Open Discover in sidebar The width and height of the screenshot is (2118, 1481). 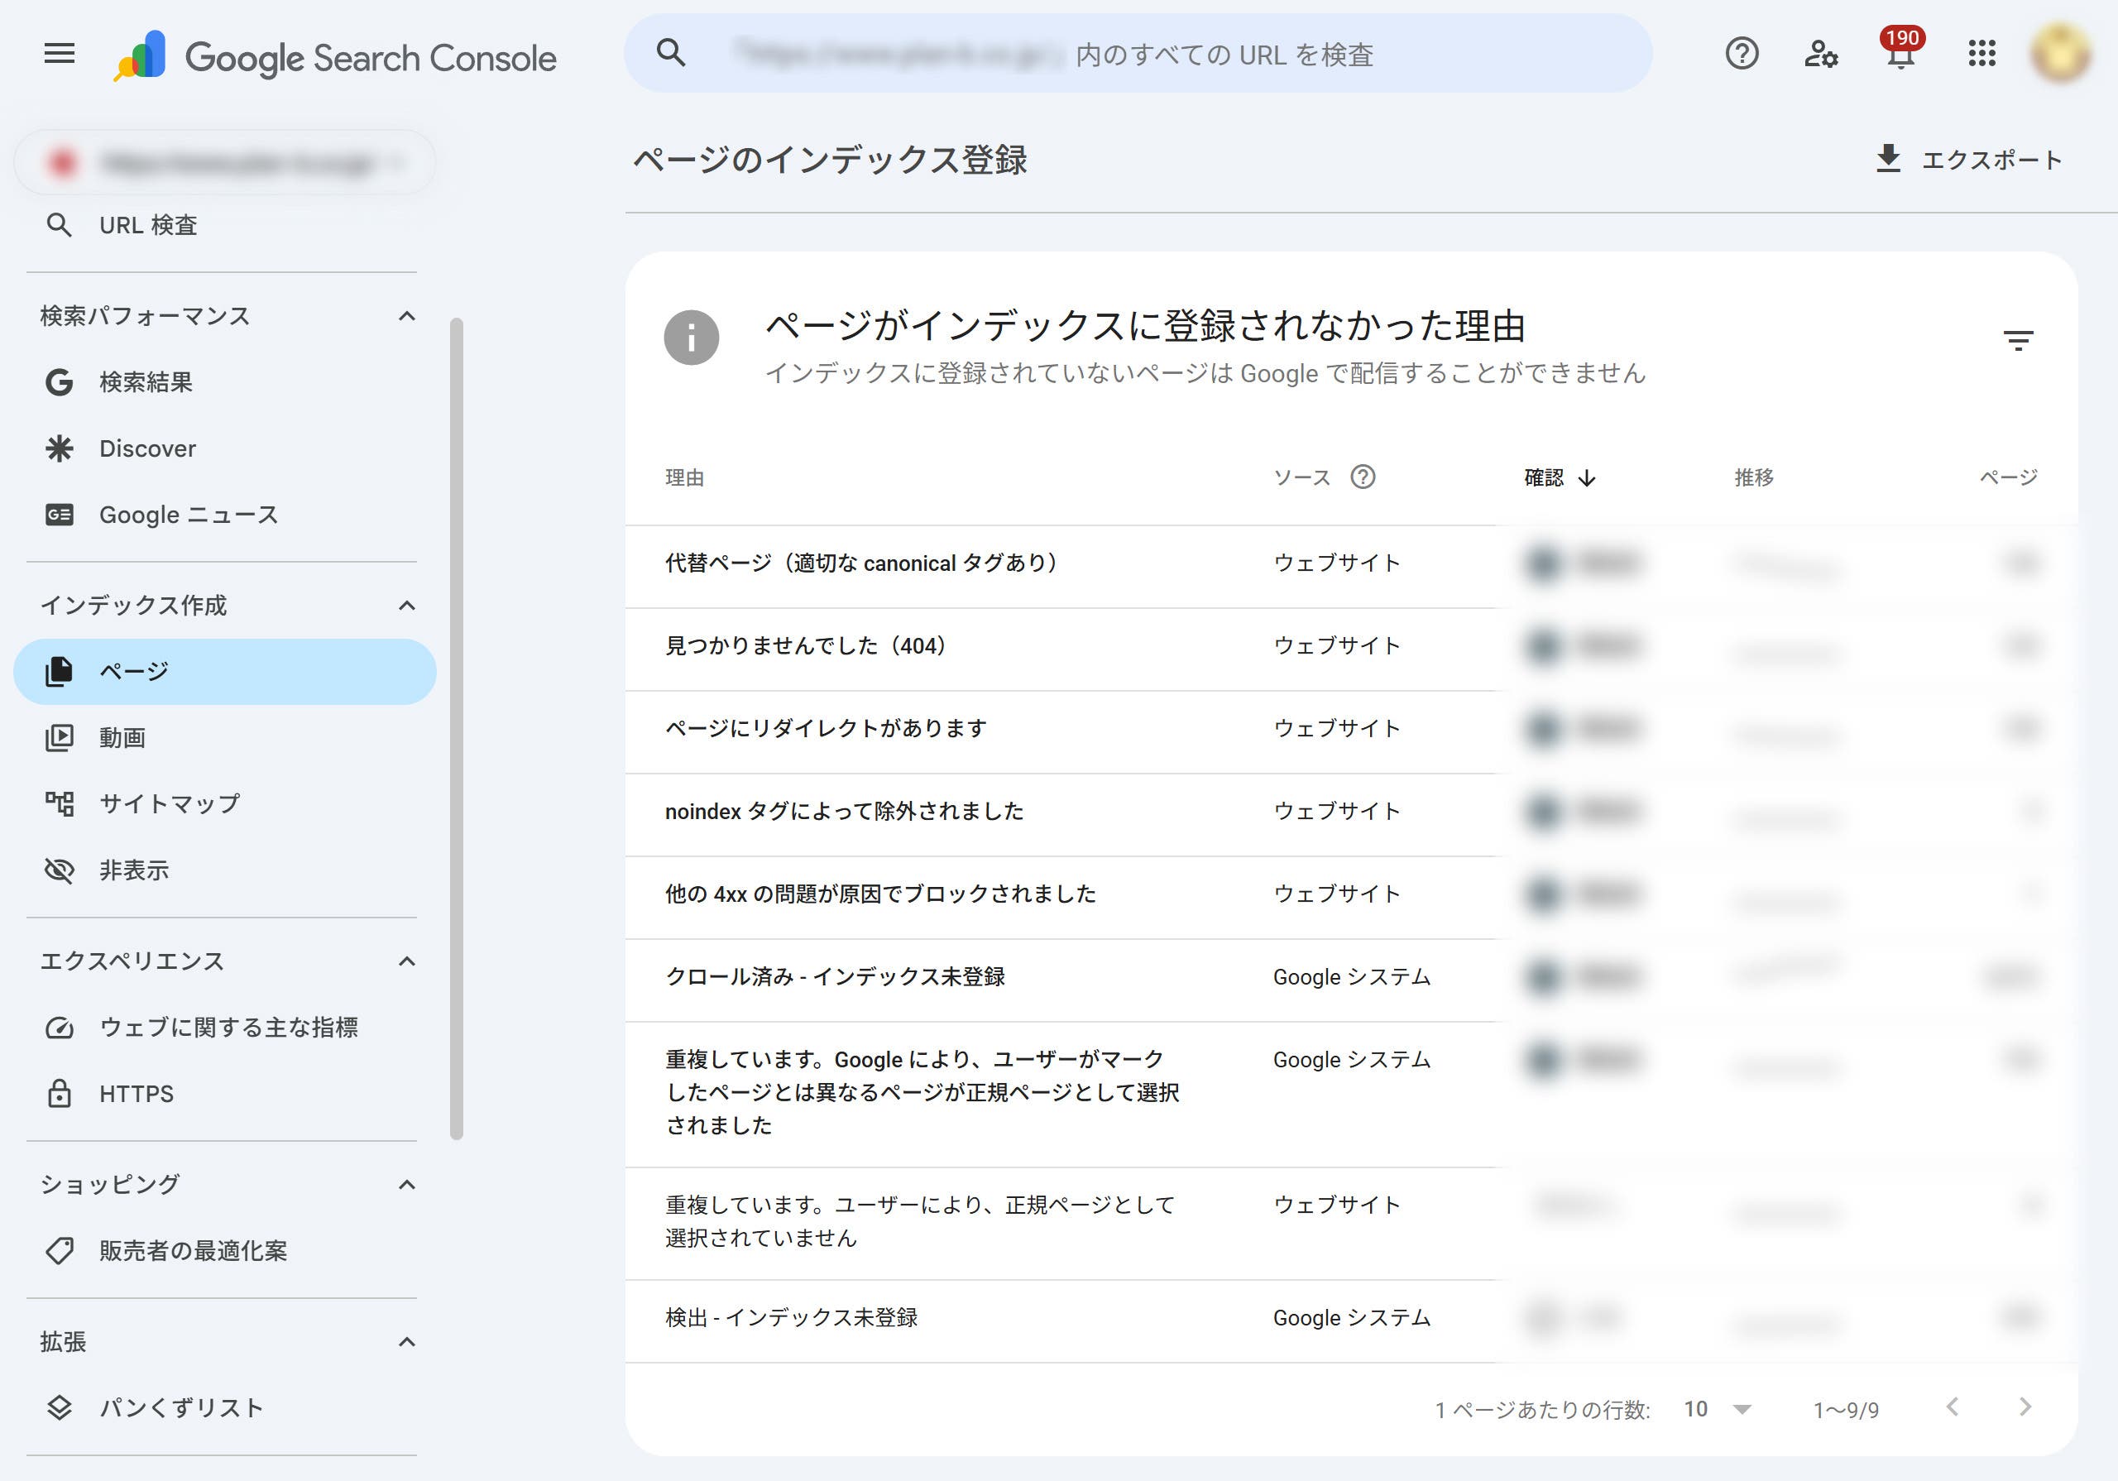224,448
